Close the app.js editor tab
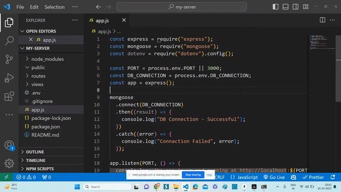The image size is (341, 192). (124, 20)
